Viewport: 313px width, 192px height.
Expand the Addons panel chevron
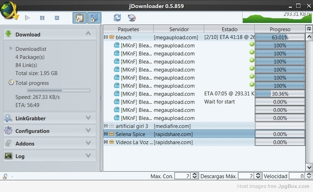pyautogui.click(x=88, y=143)
